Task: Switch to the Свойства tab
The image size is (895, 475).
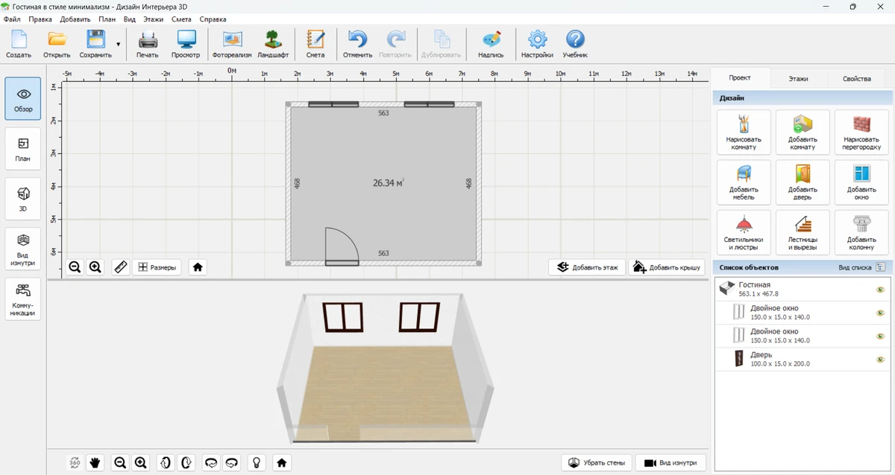Action: (x=857, y=78)
